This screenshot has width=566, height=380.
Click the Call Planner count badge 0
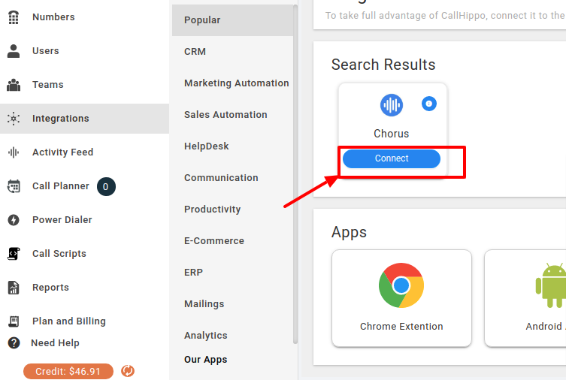coord(106,186)
